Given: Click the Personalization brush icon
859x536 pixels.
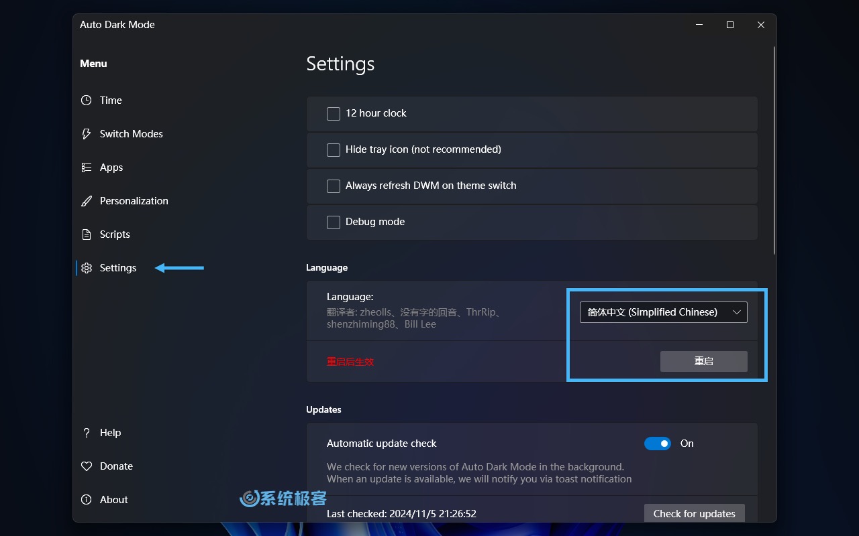Looking at the screenshot, I should tap(87, 201).
